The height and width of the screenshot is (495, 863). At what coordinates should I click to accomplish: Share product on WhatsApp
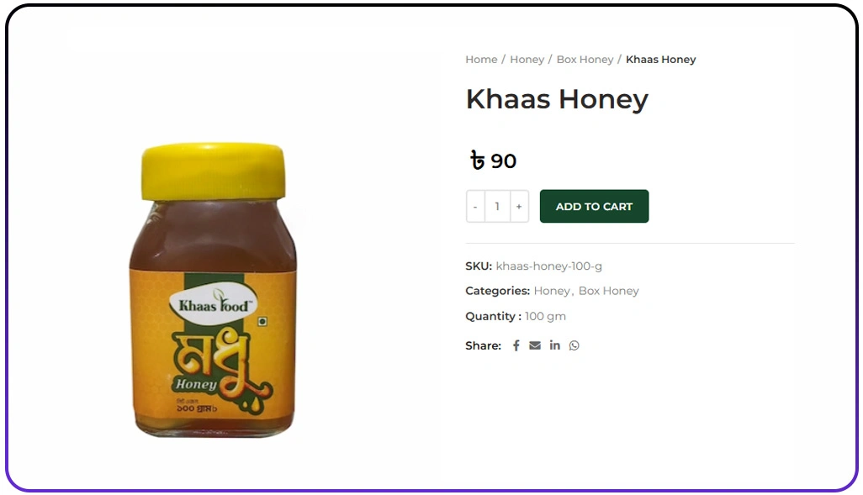tap(574, 345)
